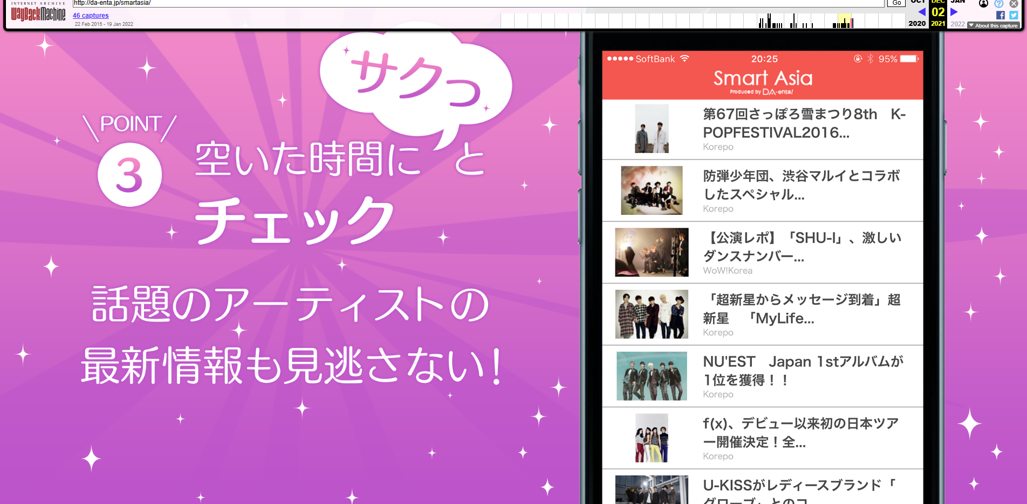Viewport: 1027px width, 504px height.
Task: Select the 2020 year label
Action: pos(917,24)
